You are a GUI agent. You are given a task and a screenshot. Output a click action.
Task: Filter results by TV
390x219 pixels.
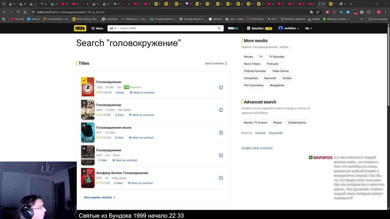(x=261, y=57)
